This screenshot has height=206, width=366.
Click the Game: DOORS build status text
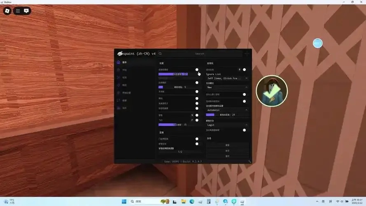pos(183,162)
